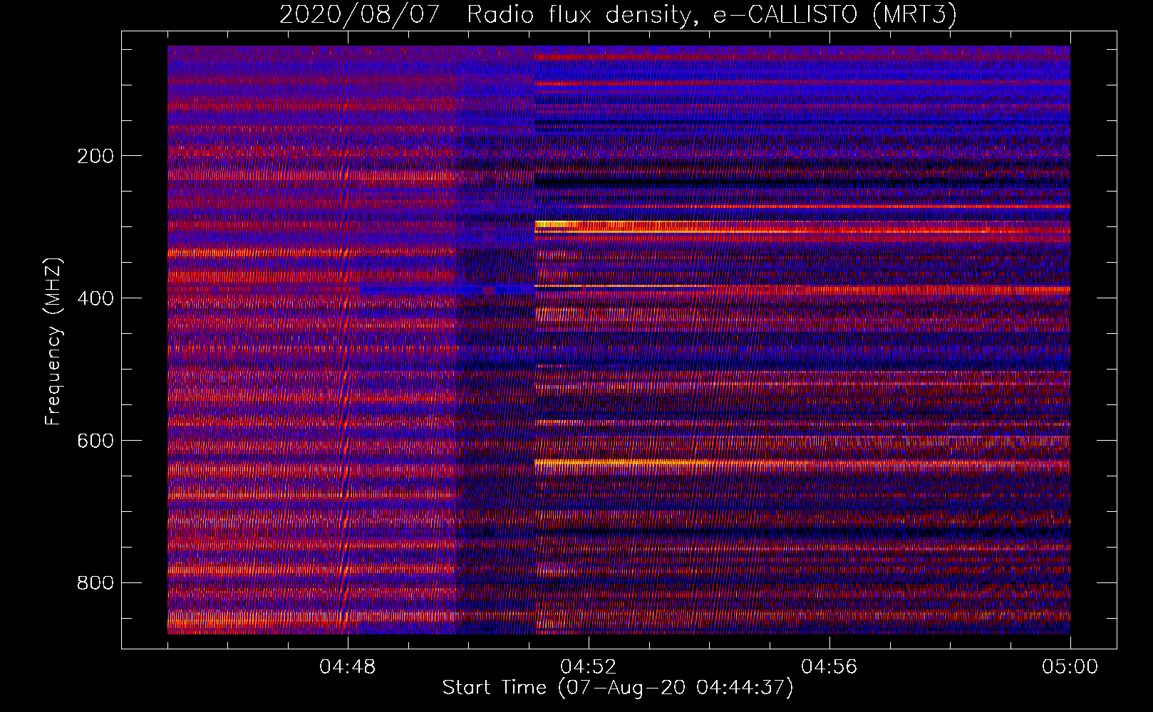Click the 'Frequency (MHZ)' axis label

(x=53, y=341)
